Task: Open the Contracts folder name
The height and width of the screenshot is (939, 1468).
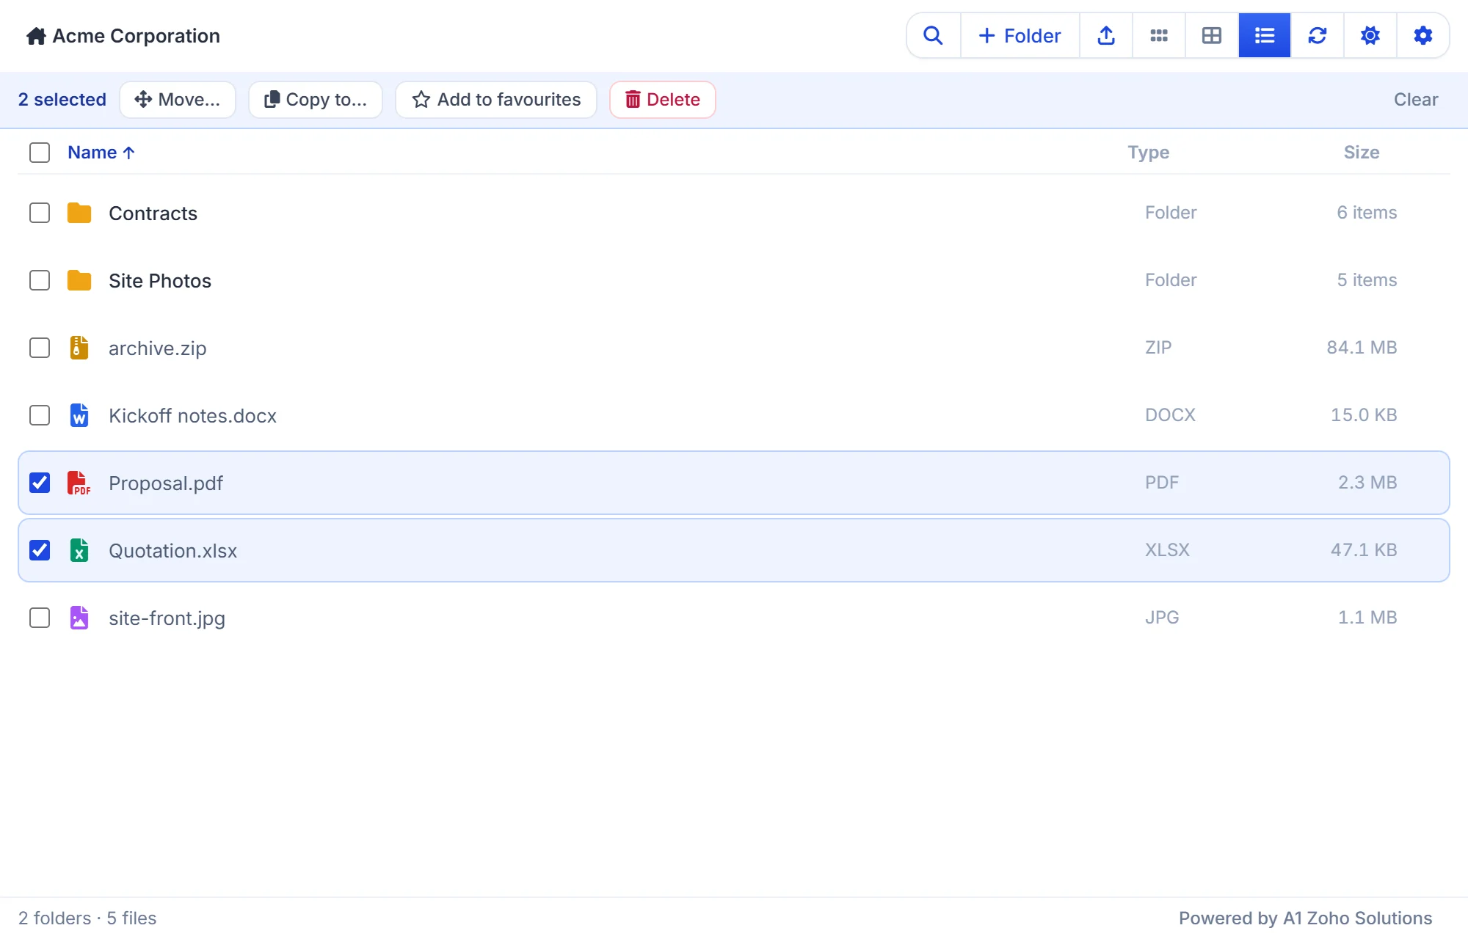Action: click(153, 213)
